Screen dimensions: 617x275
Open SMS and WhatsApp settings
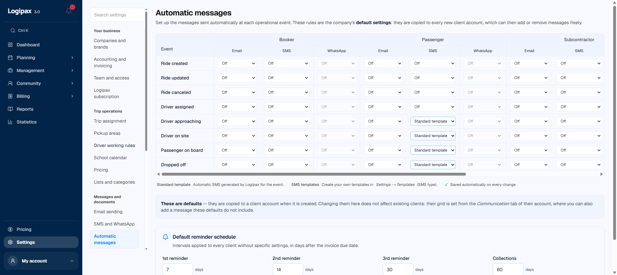[114, 224]
